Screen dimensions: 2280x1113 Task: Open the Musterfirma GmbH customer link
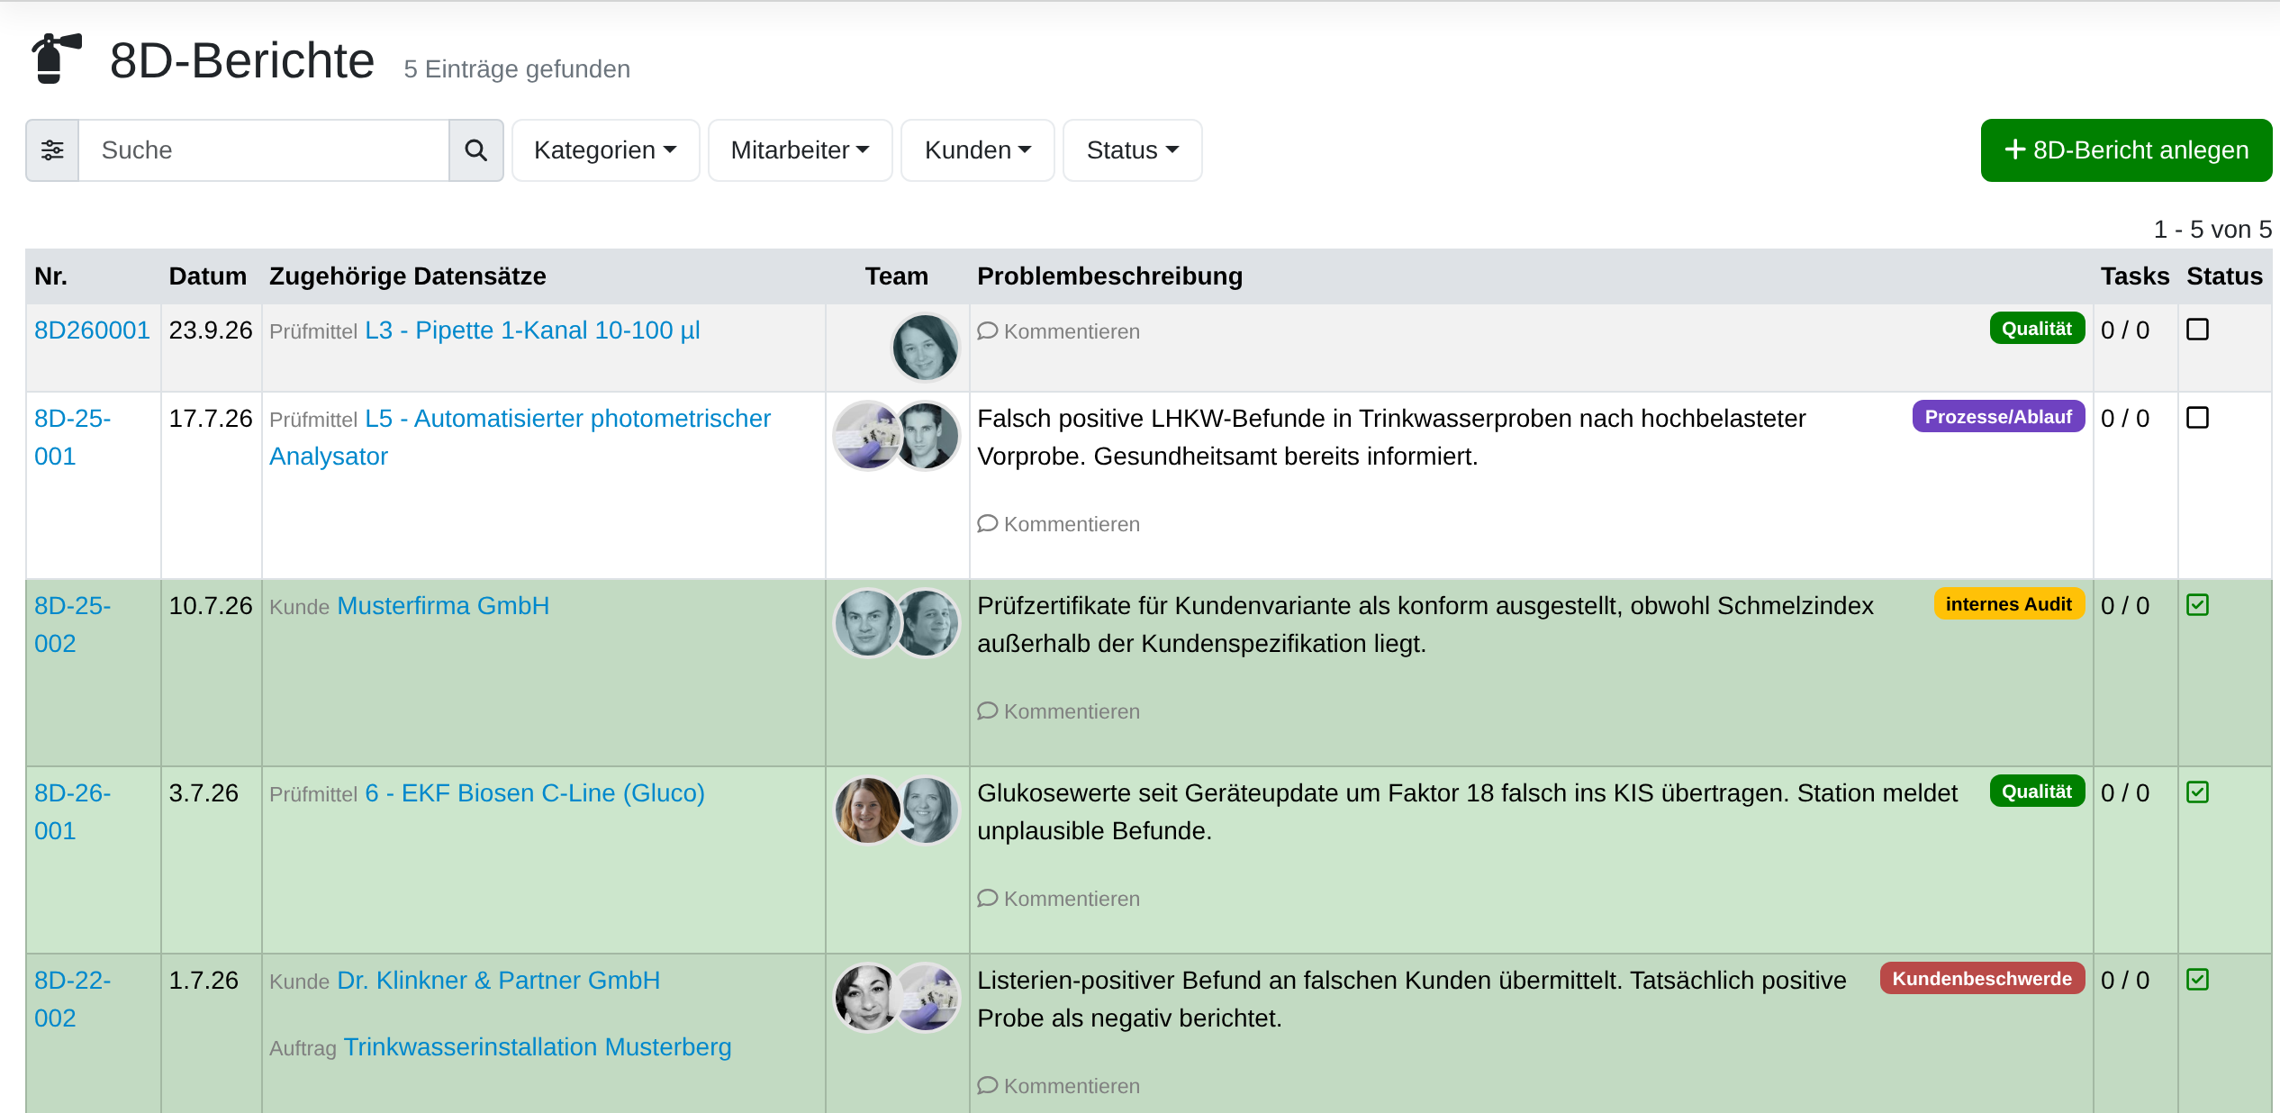[x=443, y=606]
